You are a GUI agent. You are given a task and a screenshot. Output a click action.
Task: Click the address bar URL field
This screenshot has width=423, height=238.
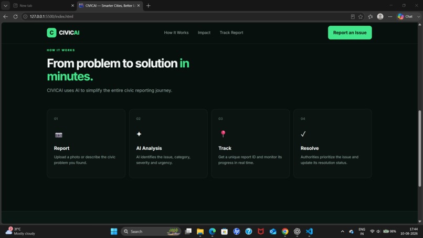pos(186,16)
